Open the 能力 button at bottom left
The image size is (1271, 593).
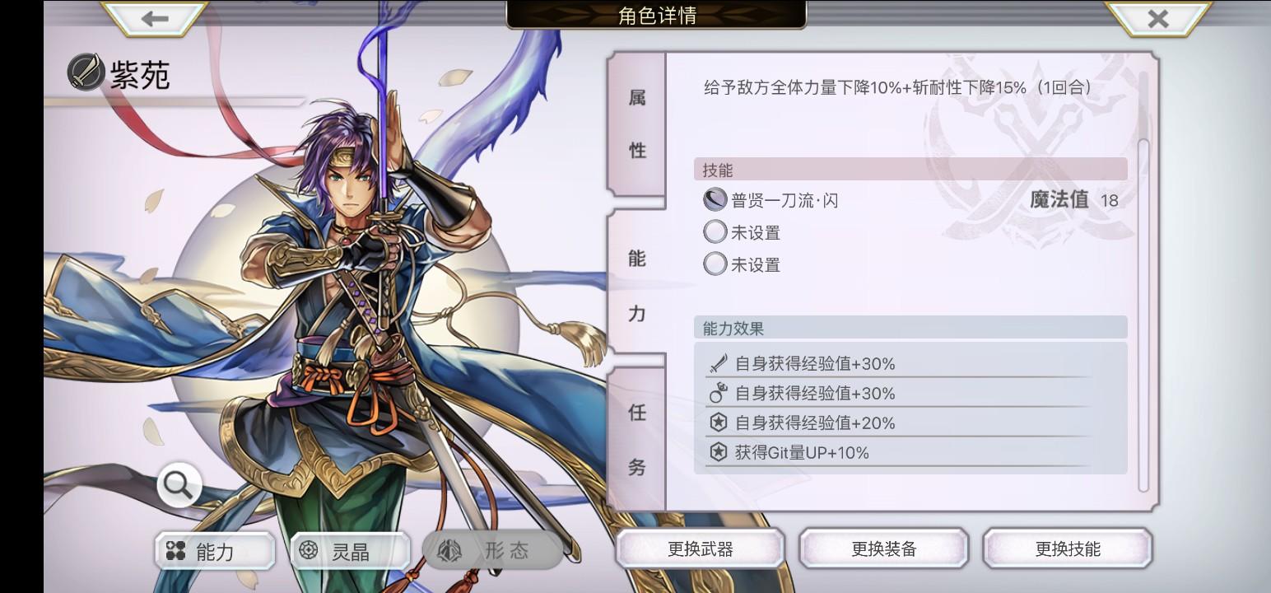tap(215, 551)
